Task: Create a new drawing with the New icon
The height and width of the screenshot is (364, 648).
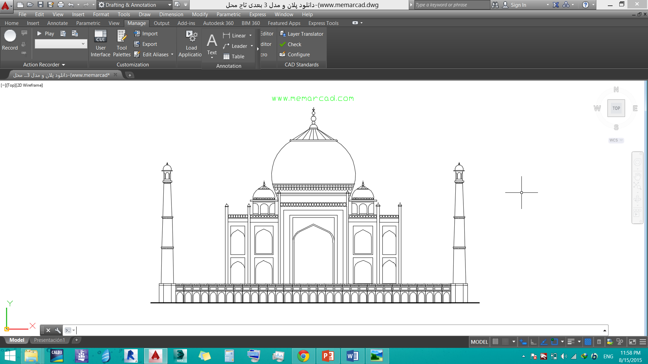Action: 20,5
